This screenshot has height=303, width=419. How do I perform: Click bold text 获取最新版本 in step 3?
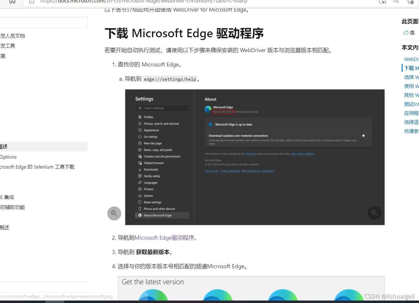(153, 252)
